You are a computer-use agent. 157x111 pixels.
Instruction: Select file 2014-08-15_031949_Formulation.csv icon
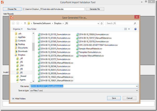(39, 45)
